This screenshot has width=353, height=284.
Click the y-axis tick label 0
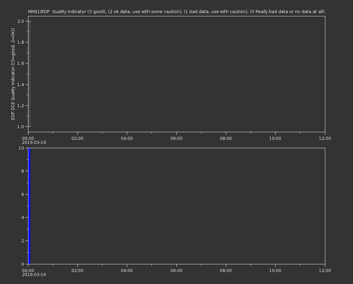tap(23, 264)
